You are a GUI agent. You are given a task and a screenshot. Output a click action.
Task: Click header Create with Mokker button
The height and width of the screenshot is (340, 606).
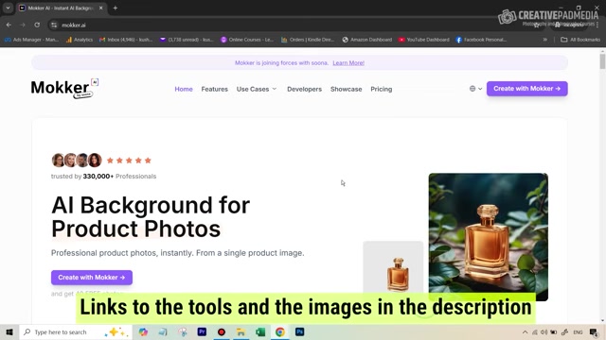pyautogui.click(x=527, y=89)
